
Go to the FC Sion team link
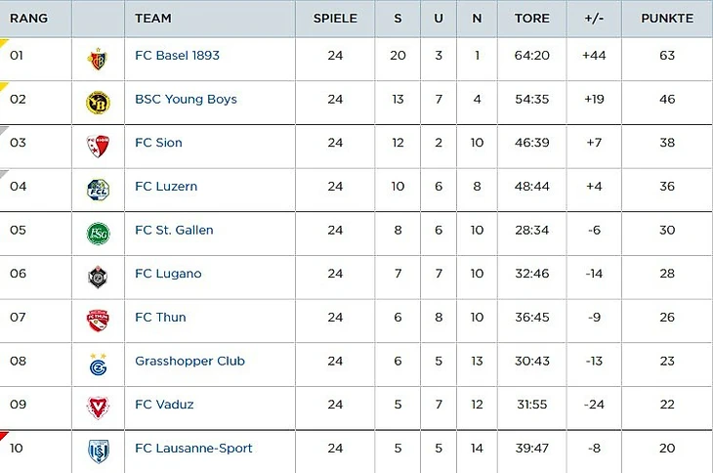[x=158, y=143]
